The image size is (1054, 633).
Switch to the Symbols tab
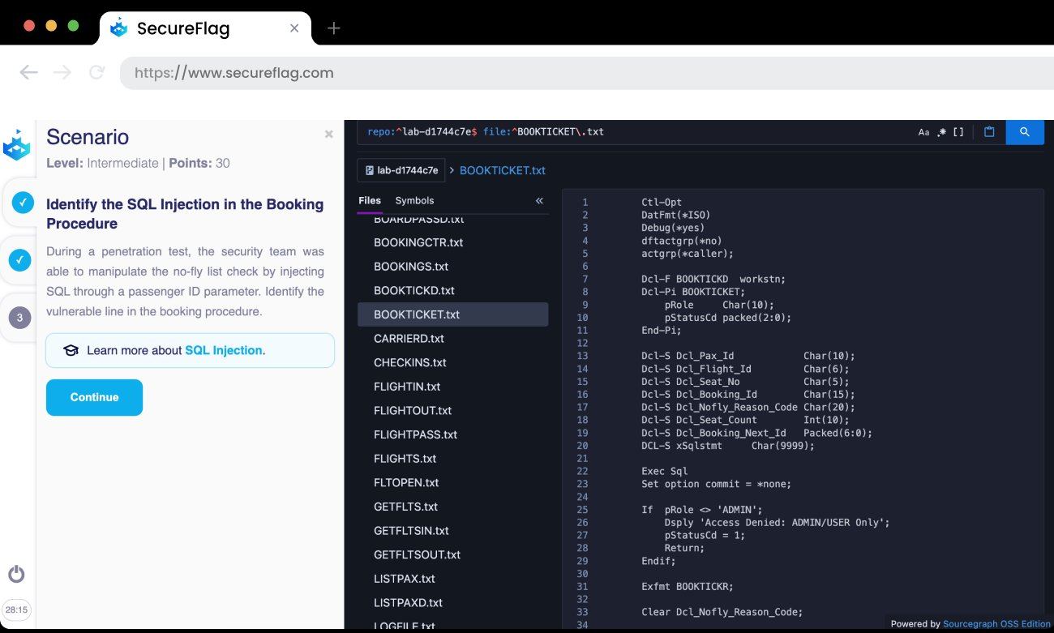(x=414, y=200)
